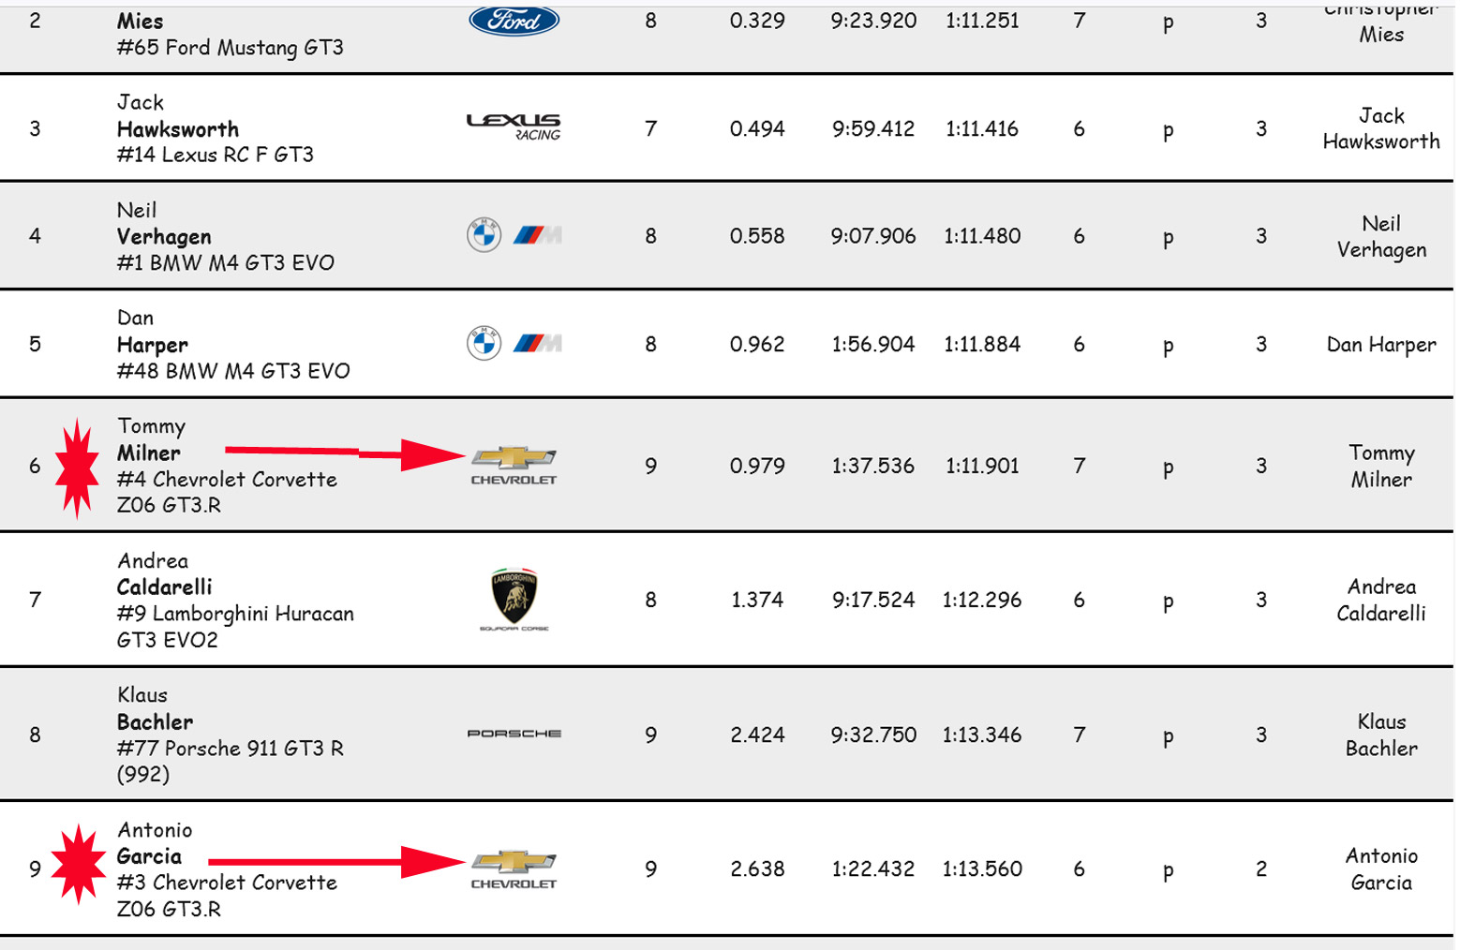
Task: Click the 0.962 gap value for Dan Harper
Action: 757,345
